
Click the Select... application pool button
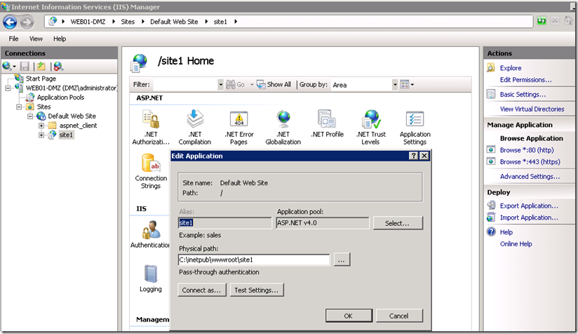coord(398,223)
